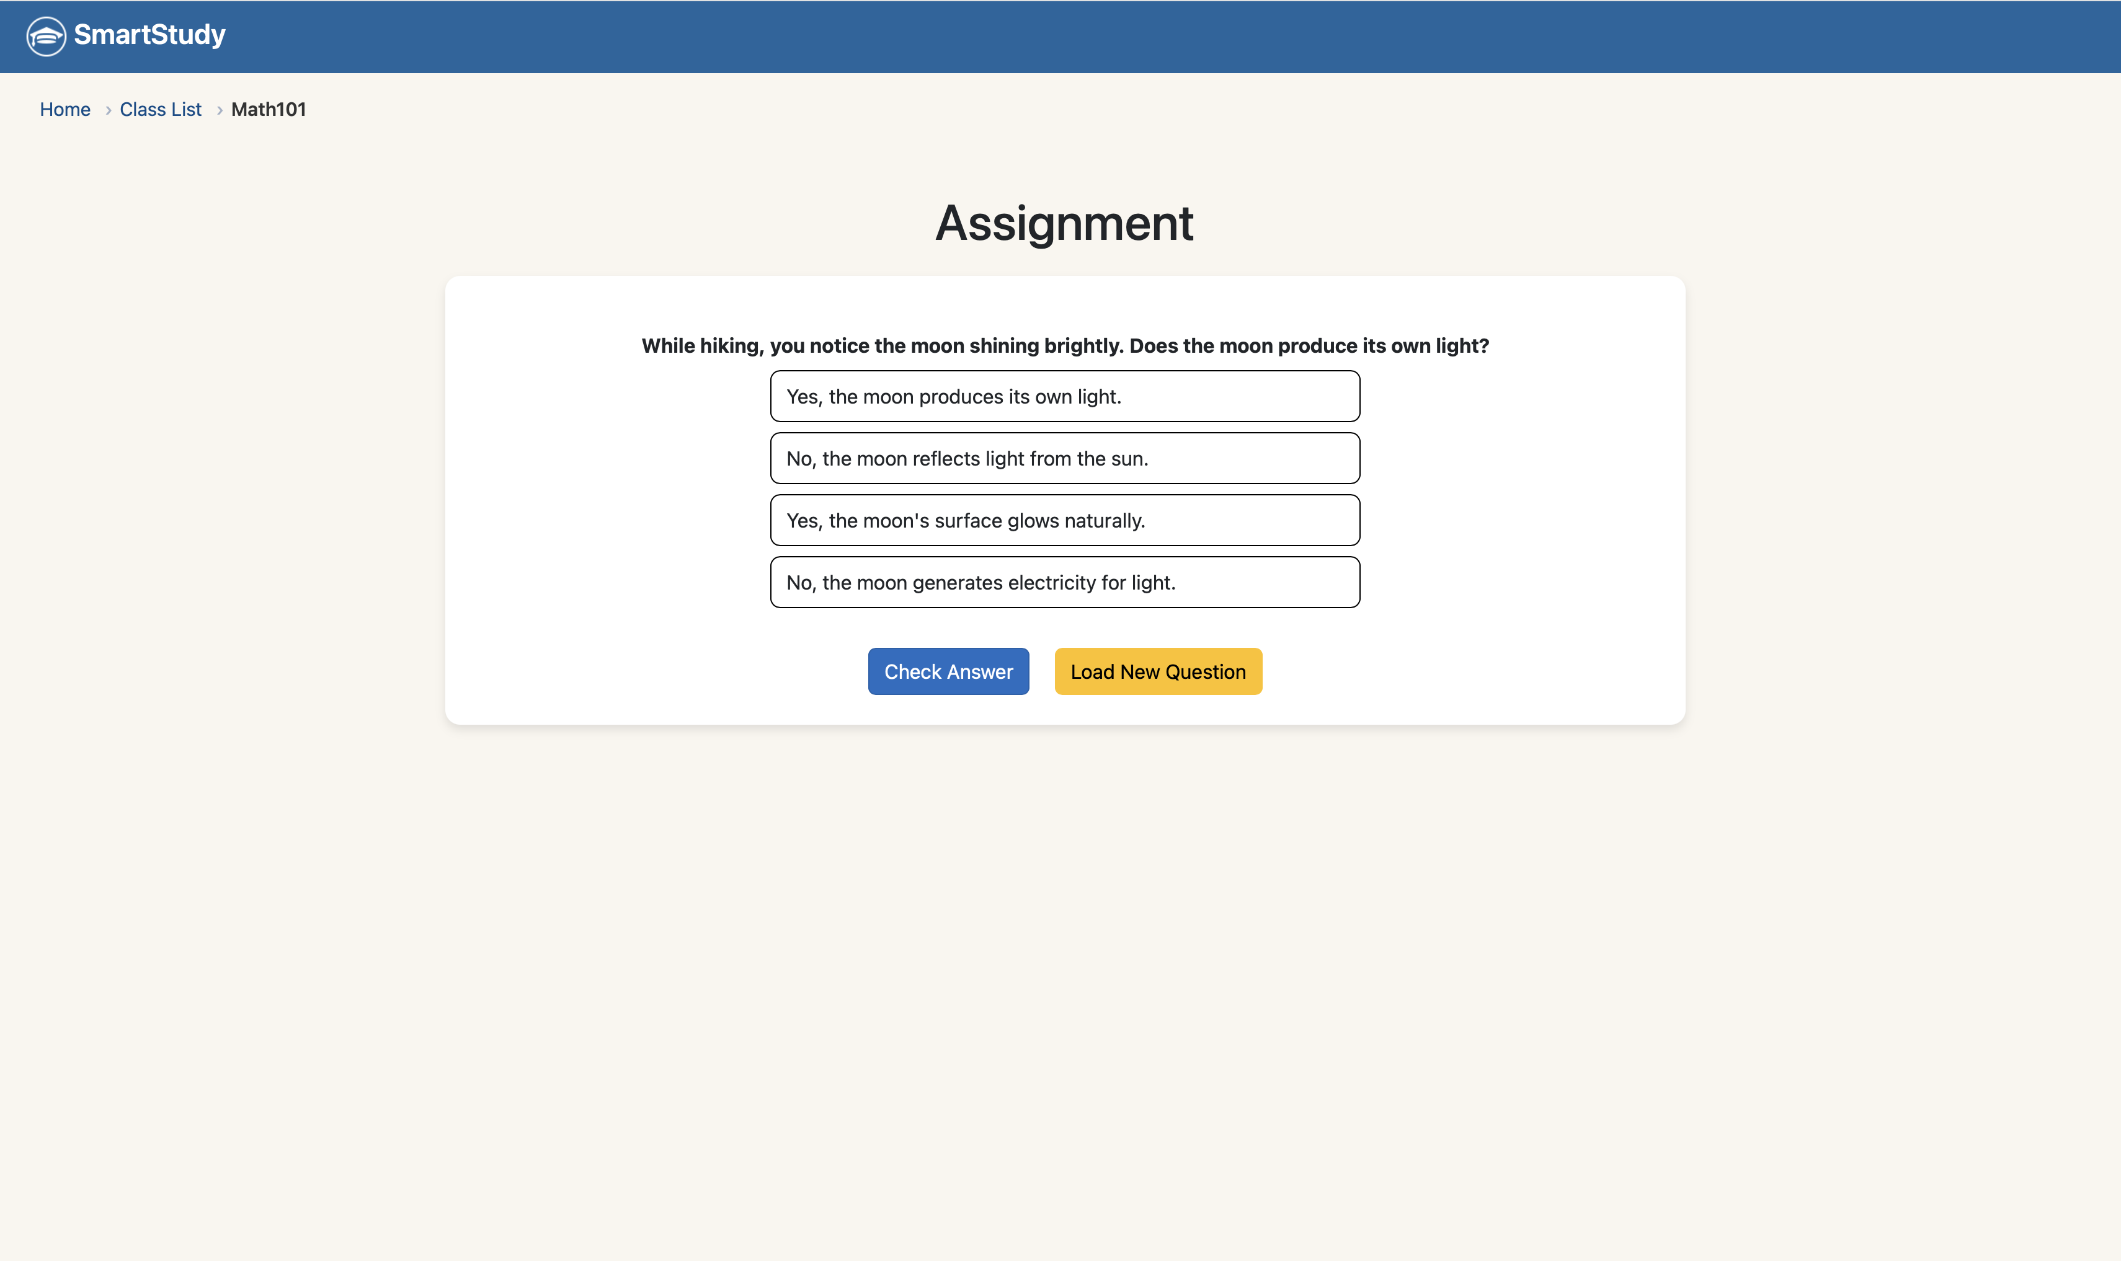Click the SmartStudy brand name text
Screen dimensions: 2121x1261
tap(149, 35)
